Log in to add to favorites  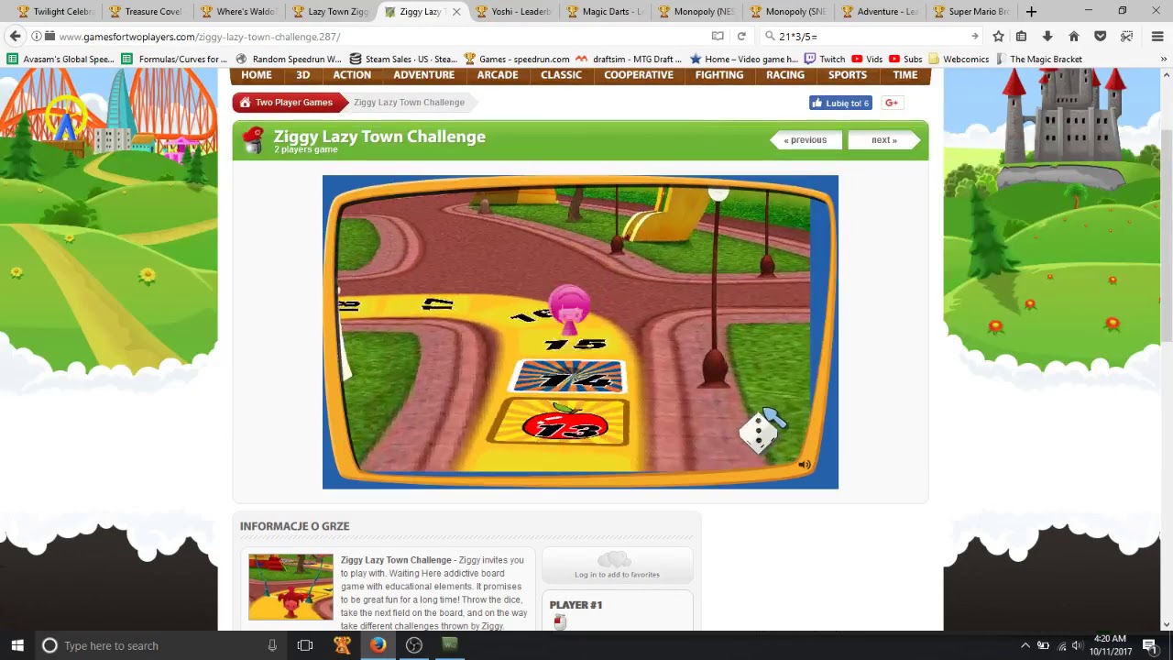617,566
